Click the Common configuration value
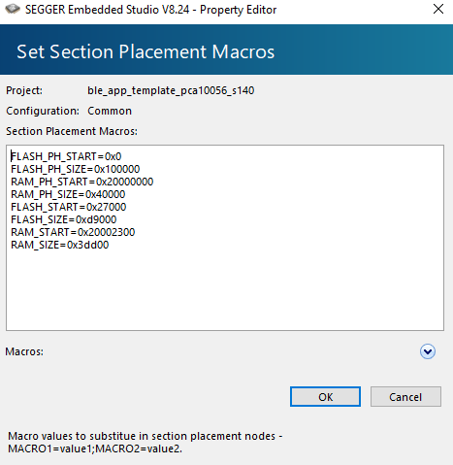 pyautogui.click(x=110, y=111)
